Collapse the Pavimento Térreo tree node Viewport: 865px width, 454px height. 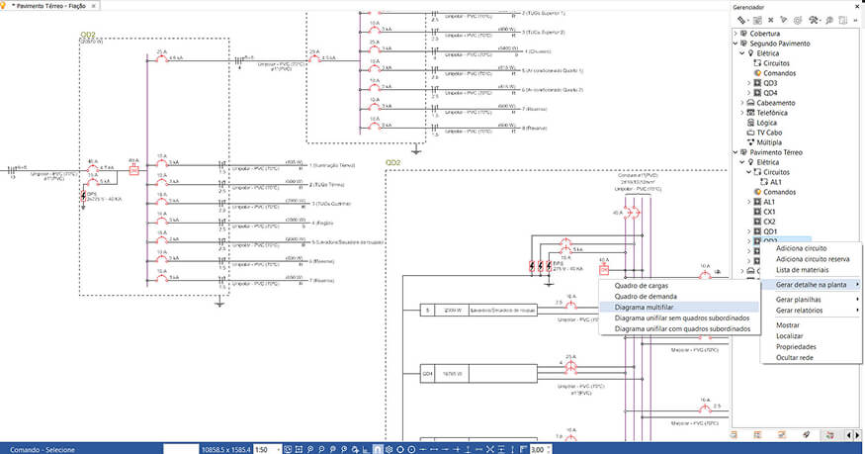[x=735, y=152]
